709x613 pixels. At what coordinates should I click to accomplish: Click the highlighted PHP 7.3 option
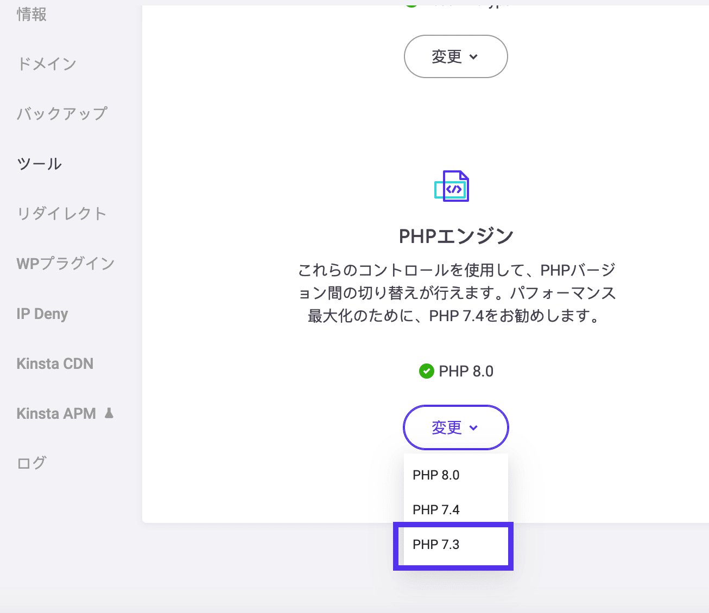[x=436, y=545]
